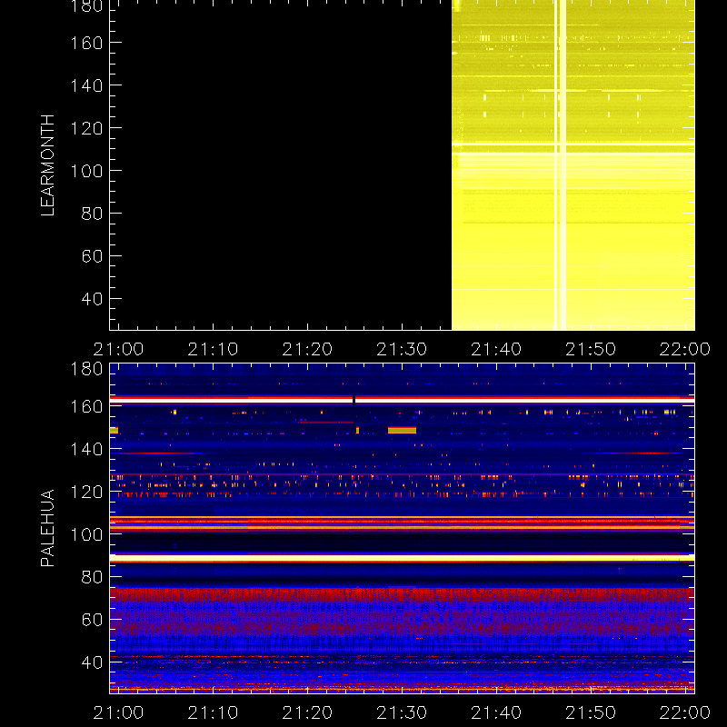Click 22:00 time label below Learmonth plot
727x727 pixels.
click(x=685, y=349)
